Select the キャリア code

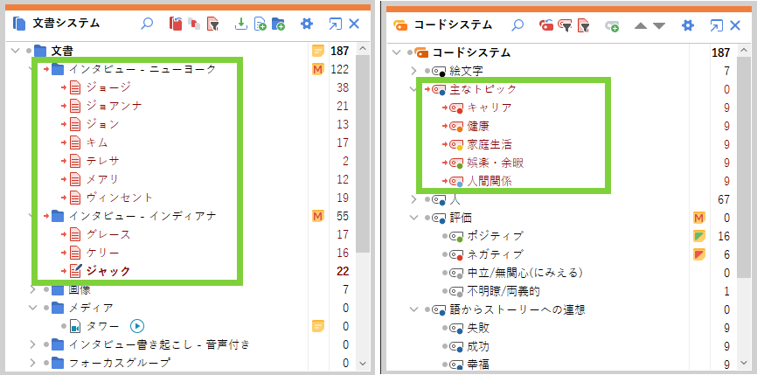point(490,108)
